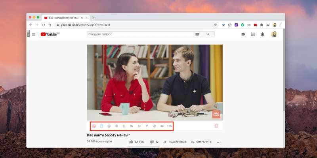Open the notifications bell
The height and width of the screenshot is (158, 317).
pos(262,34)
